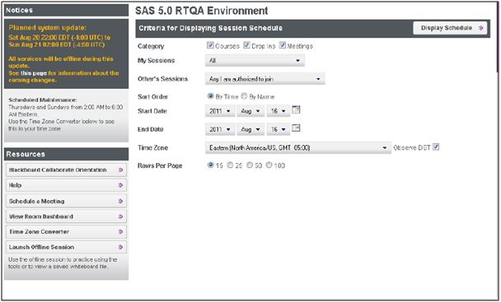Select the By Name sort order
This screenshot has height=302, width=501.
click(244, 95)
